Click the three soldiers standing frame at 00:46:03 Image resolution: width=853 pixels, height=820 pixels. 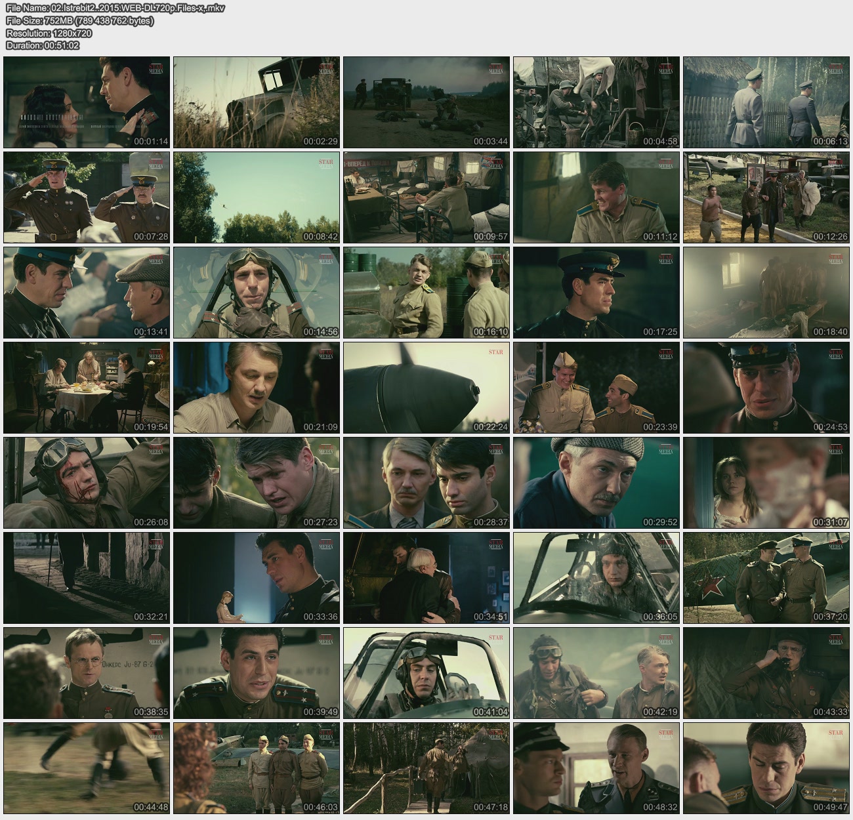(257, 768)
